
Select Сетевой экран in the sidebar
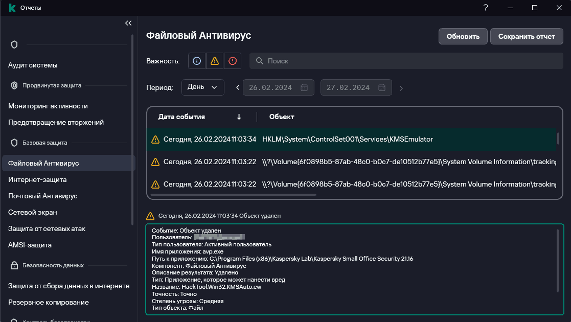point(33,212)
